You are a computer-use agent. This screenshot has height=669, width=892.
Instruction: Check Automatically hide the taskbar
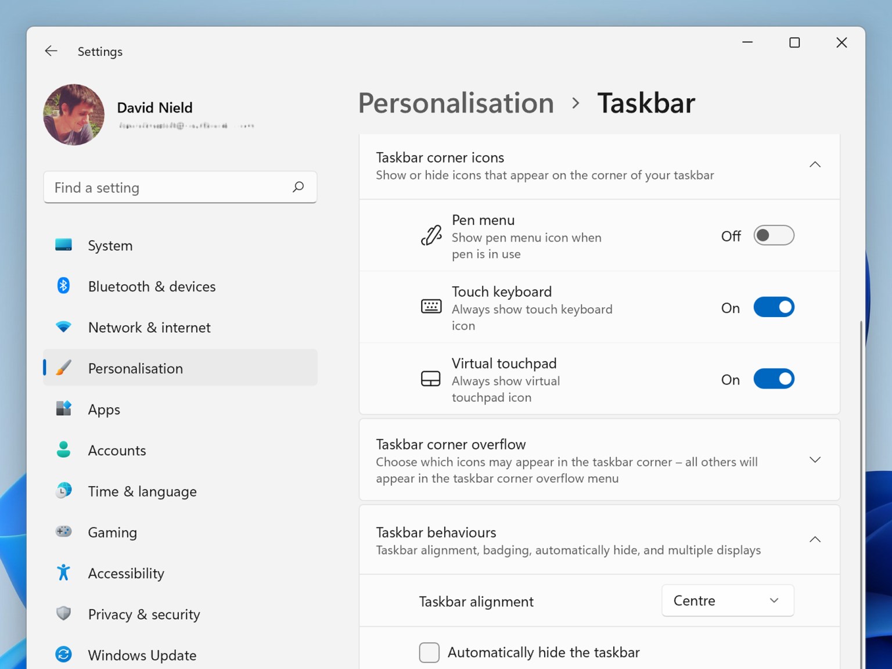pyautogui.click(x=429, y=652)
